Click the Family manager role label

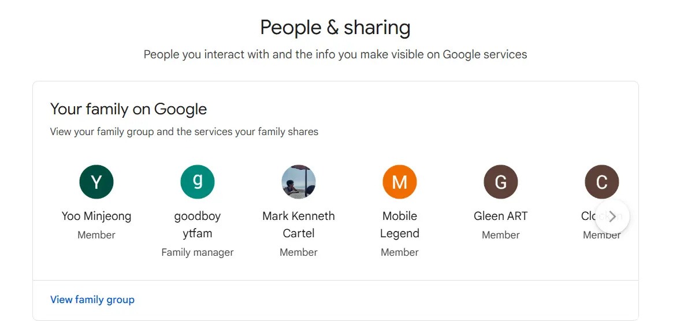click(198, 252)
